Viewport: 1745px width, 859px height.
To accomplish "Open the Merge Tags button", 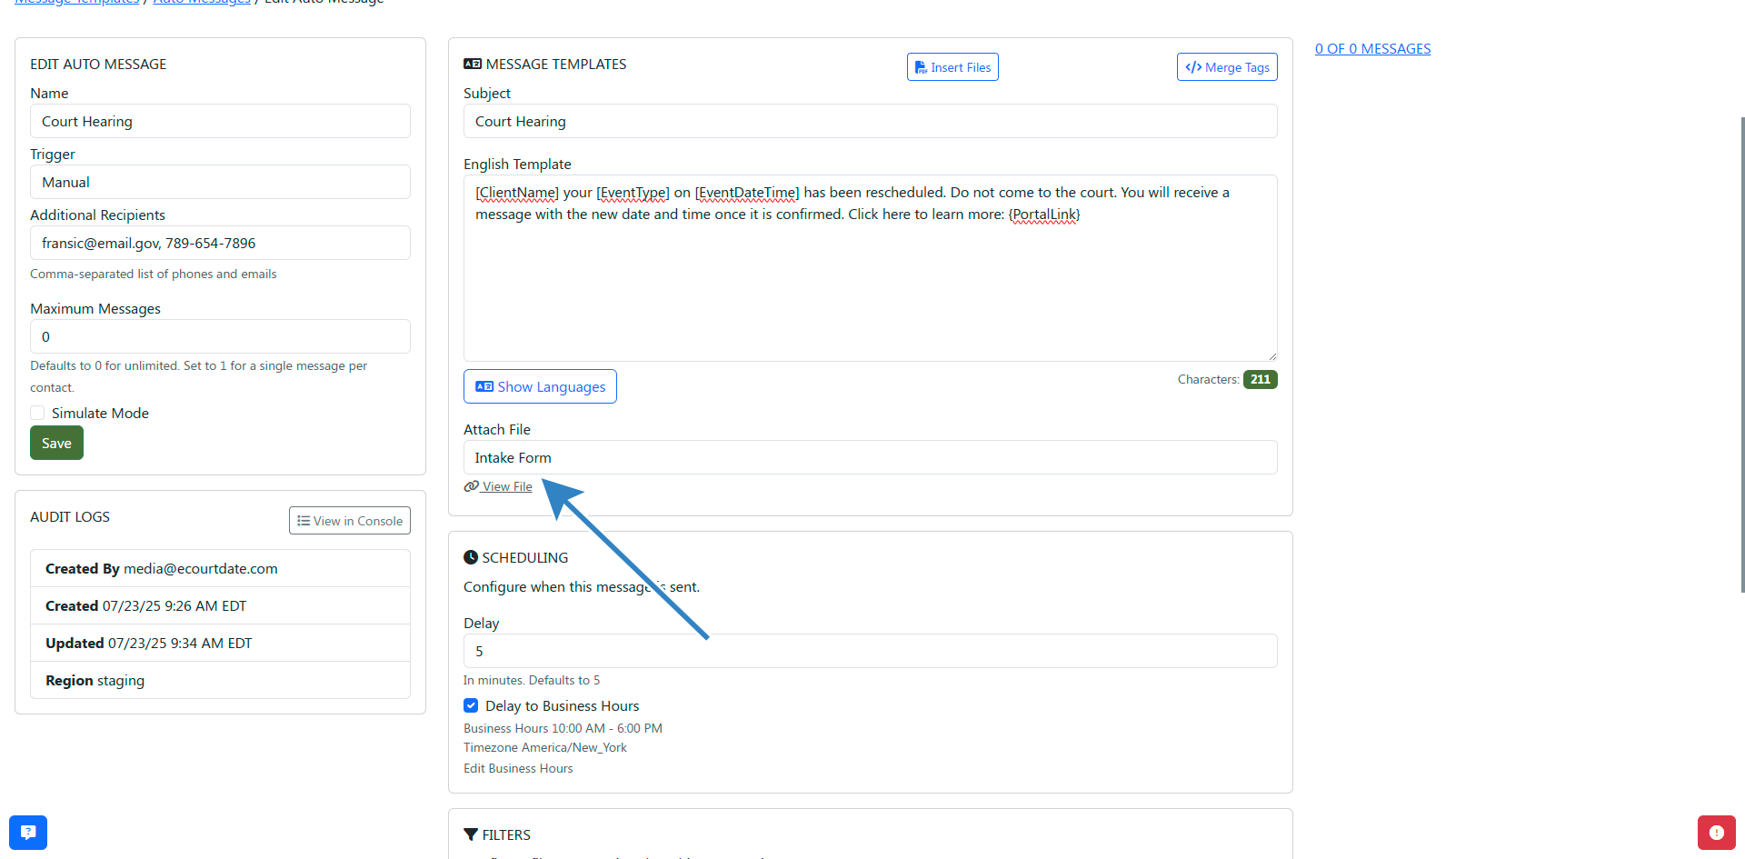I will pos(1227,67).
